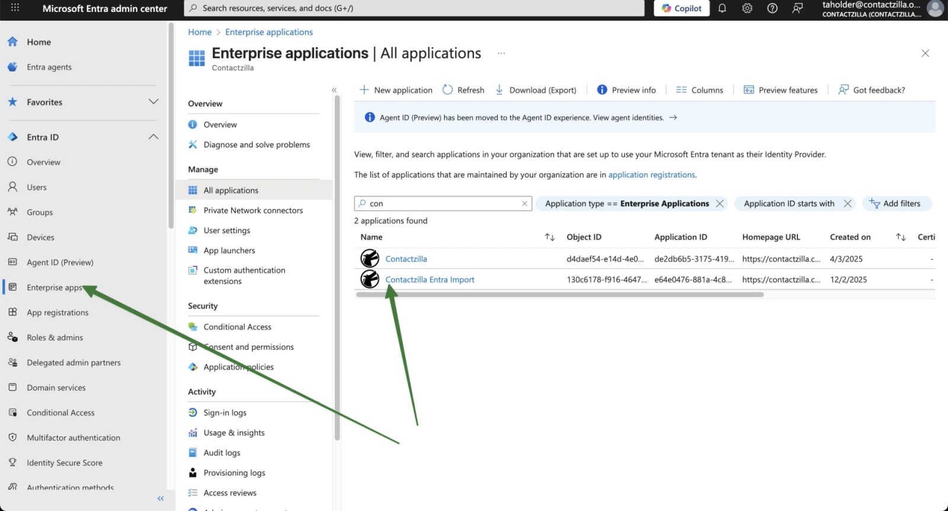Image resolution: width=948 pixels, height=511 pixels.
Task: Open Private Network connectors
Action: [x=253, y=210]
